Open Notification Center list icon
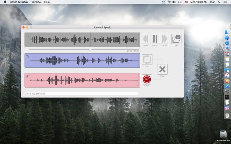The image size is (231, 144). pos(225,2)
